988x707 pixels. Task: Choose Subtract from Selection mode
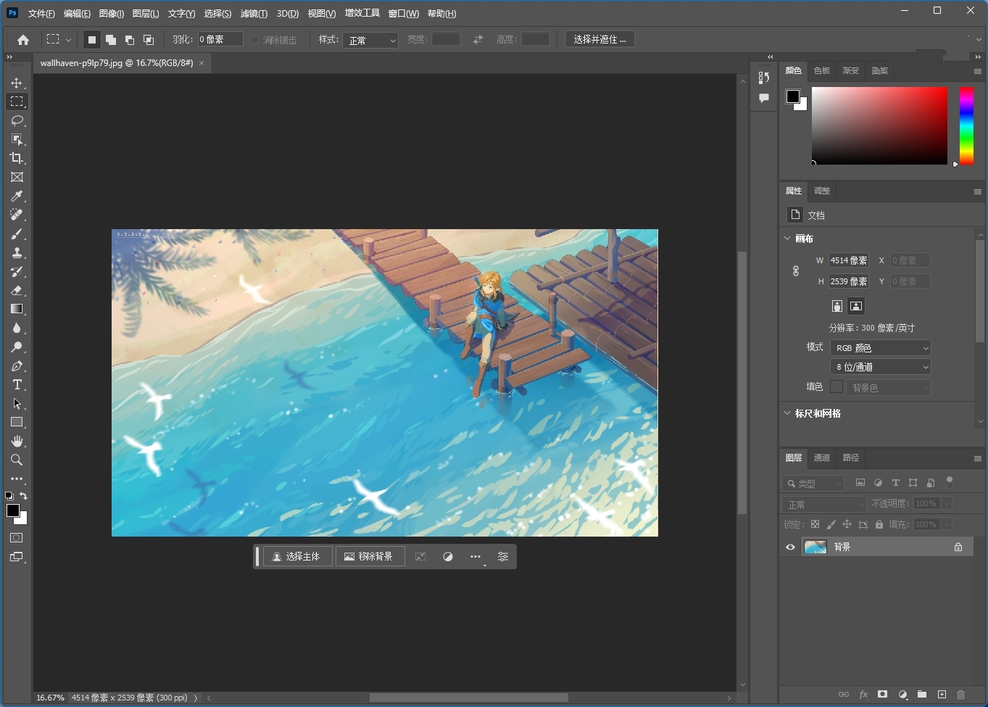pos(130,40)
